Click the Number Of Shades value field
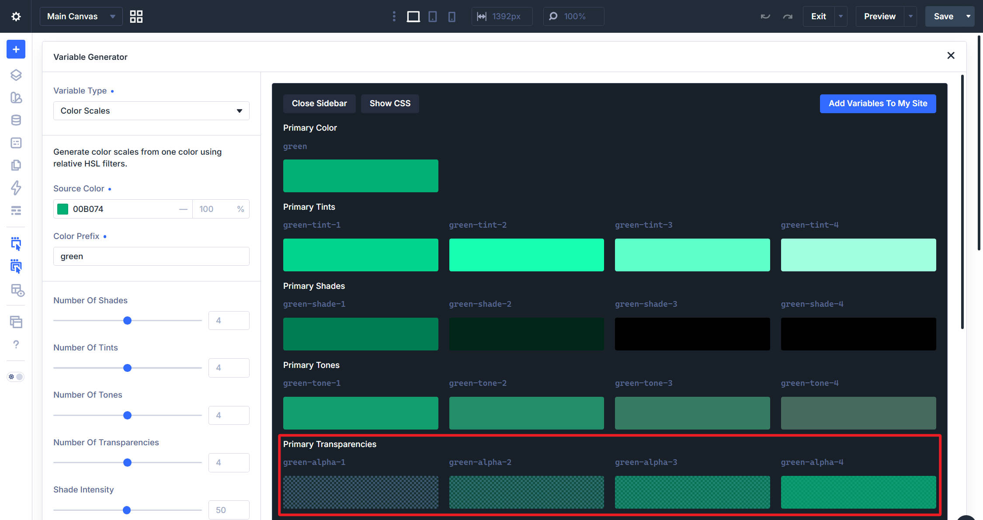983x520 pixels. pos(229,321)
